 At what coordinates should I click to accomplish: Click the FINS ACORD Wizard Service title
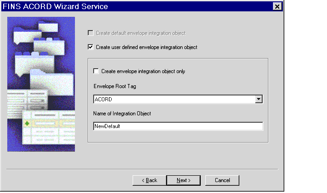pos(55,6)
